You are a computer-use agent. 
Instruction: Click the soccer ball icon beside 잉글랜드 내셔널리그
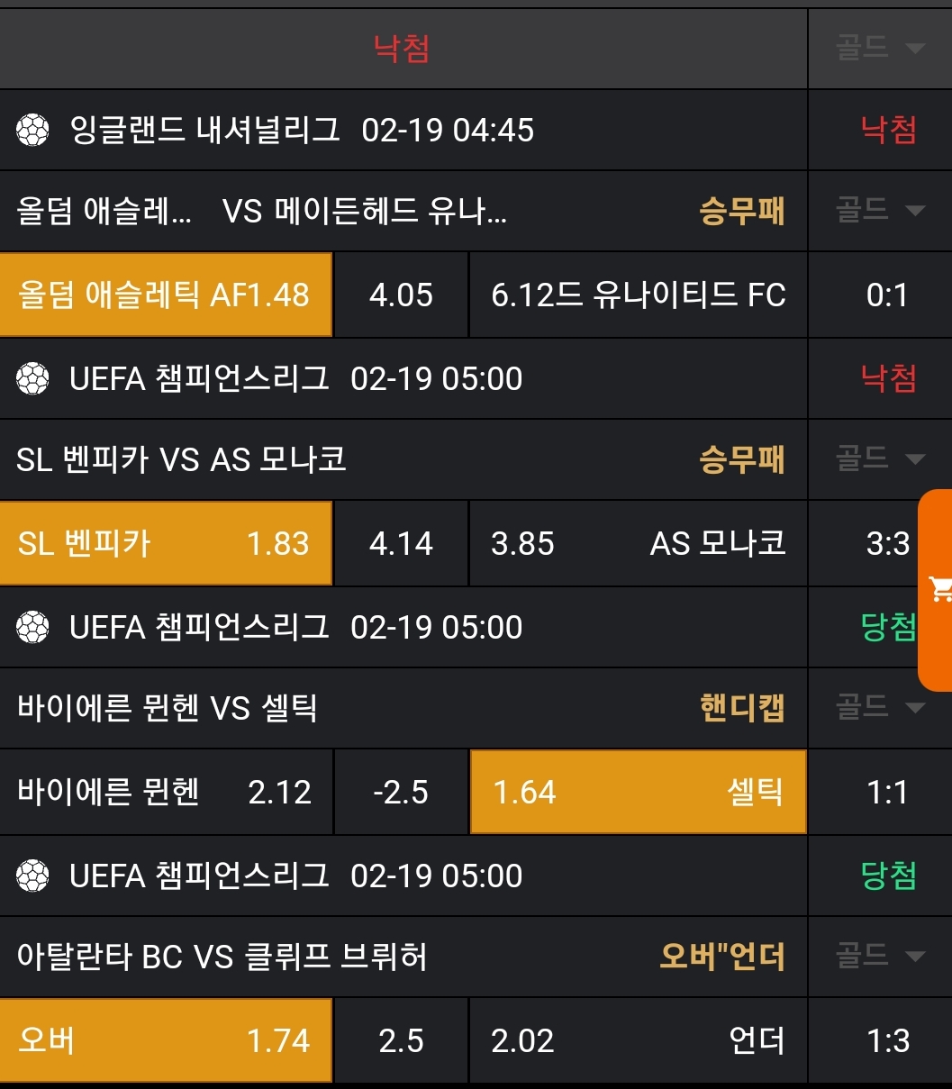pyautogui.click(x=32, y=131)
